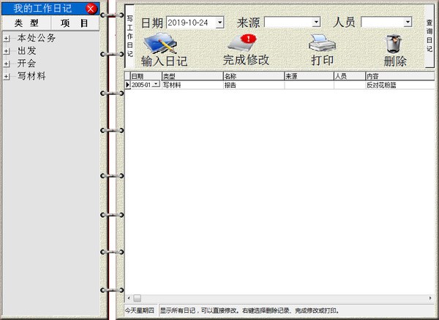439x320 pixels.
Task: Expand the 本处公务 tree node
Action: point(7,38)
